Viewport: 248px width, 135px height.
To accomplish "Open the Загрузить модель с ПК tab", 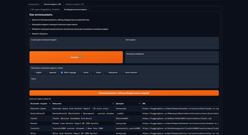I will (76, 4).
